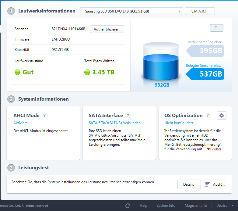The image size is (238, 211).
Task: Click the 3.45 TB written value
Action: tap(103, 72)
